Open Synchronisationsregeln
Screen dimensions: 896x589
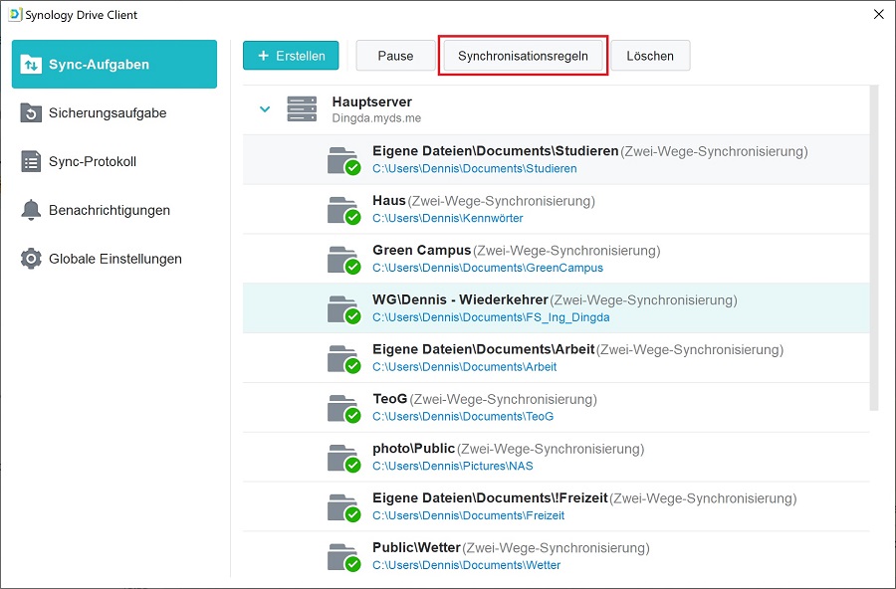(523, 56)
